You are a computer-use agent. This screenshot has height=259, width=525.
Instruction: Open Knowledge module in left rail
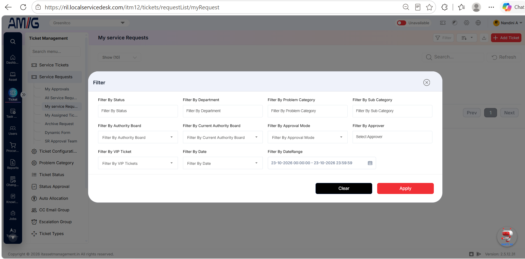(13, 198)
